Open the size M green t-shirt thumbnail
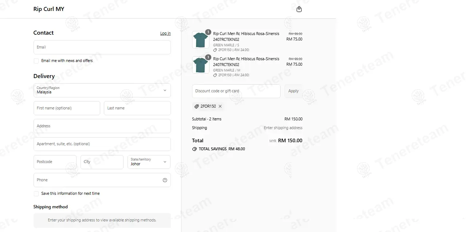The image size is (466, 232). (x=200, y=65)
